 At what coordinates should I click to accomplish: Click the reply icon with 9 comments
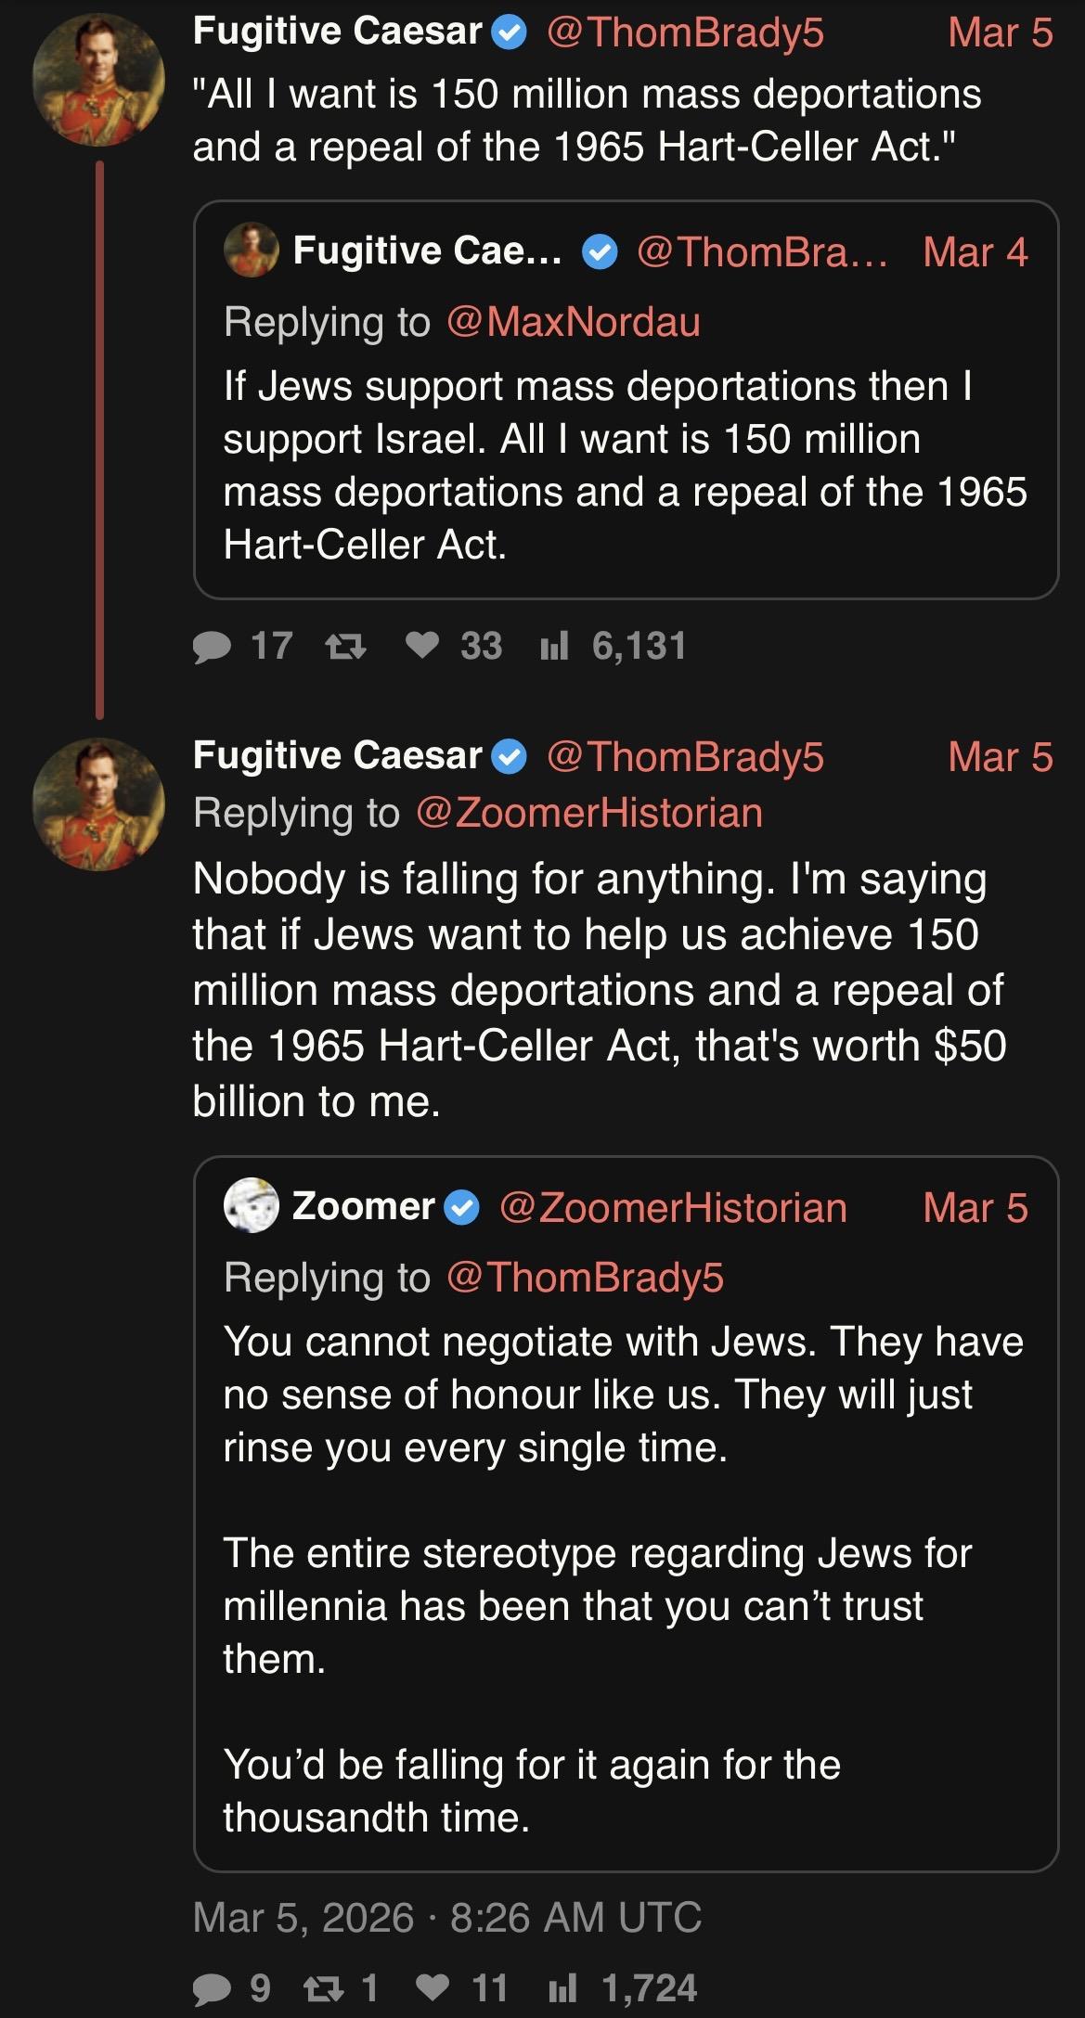[x=213, y=1988]
